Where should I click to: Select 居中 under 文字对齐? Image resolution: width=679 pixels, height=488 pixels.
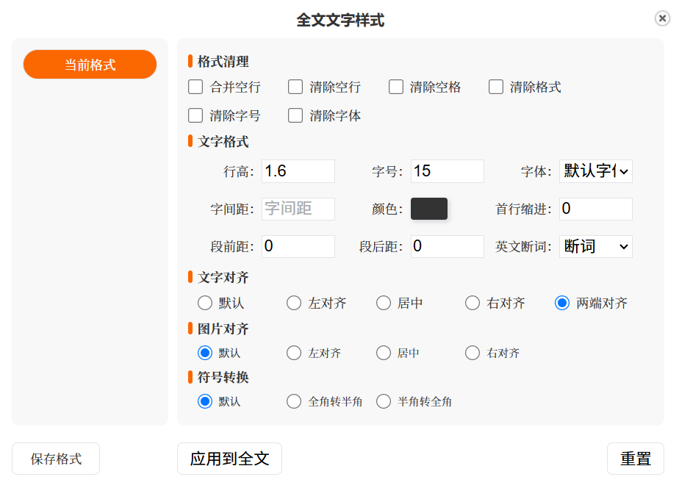click(384, 303)
